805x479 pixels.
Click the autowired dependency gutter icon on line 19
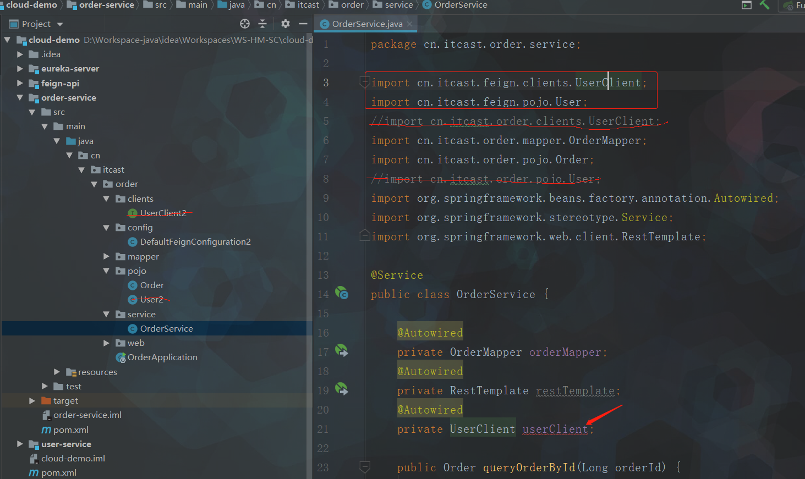coord(342,389)
